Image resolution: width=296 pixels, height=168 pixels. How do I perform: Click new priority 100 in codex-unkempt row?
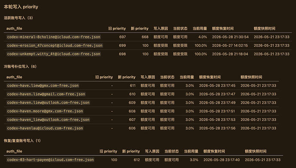point(145,54)
